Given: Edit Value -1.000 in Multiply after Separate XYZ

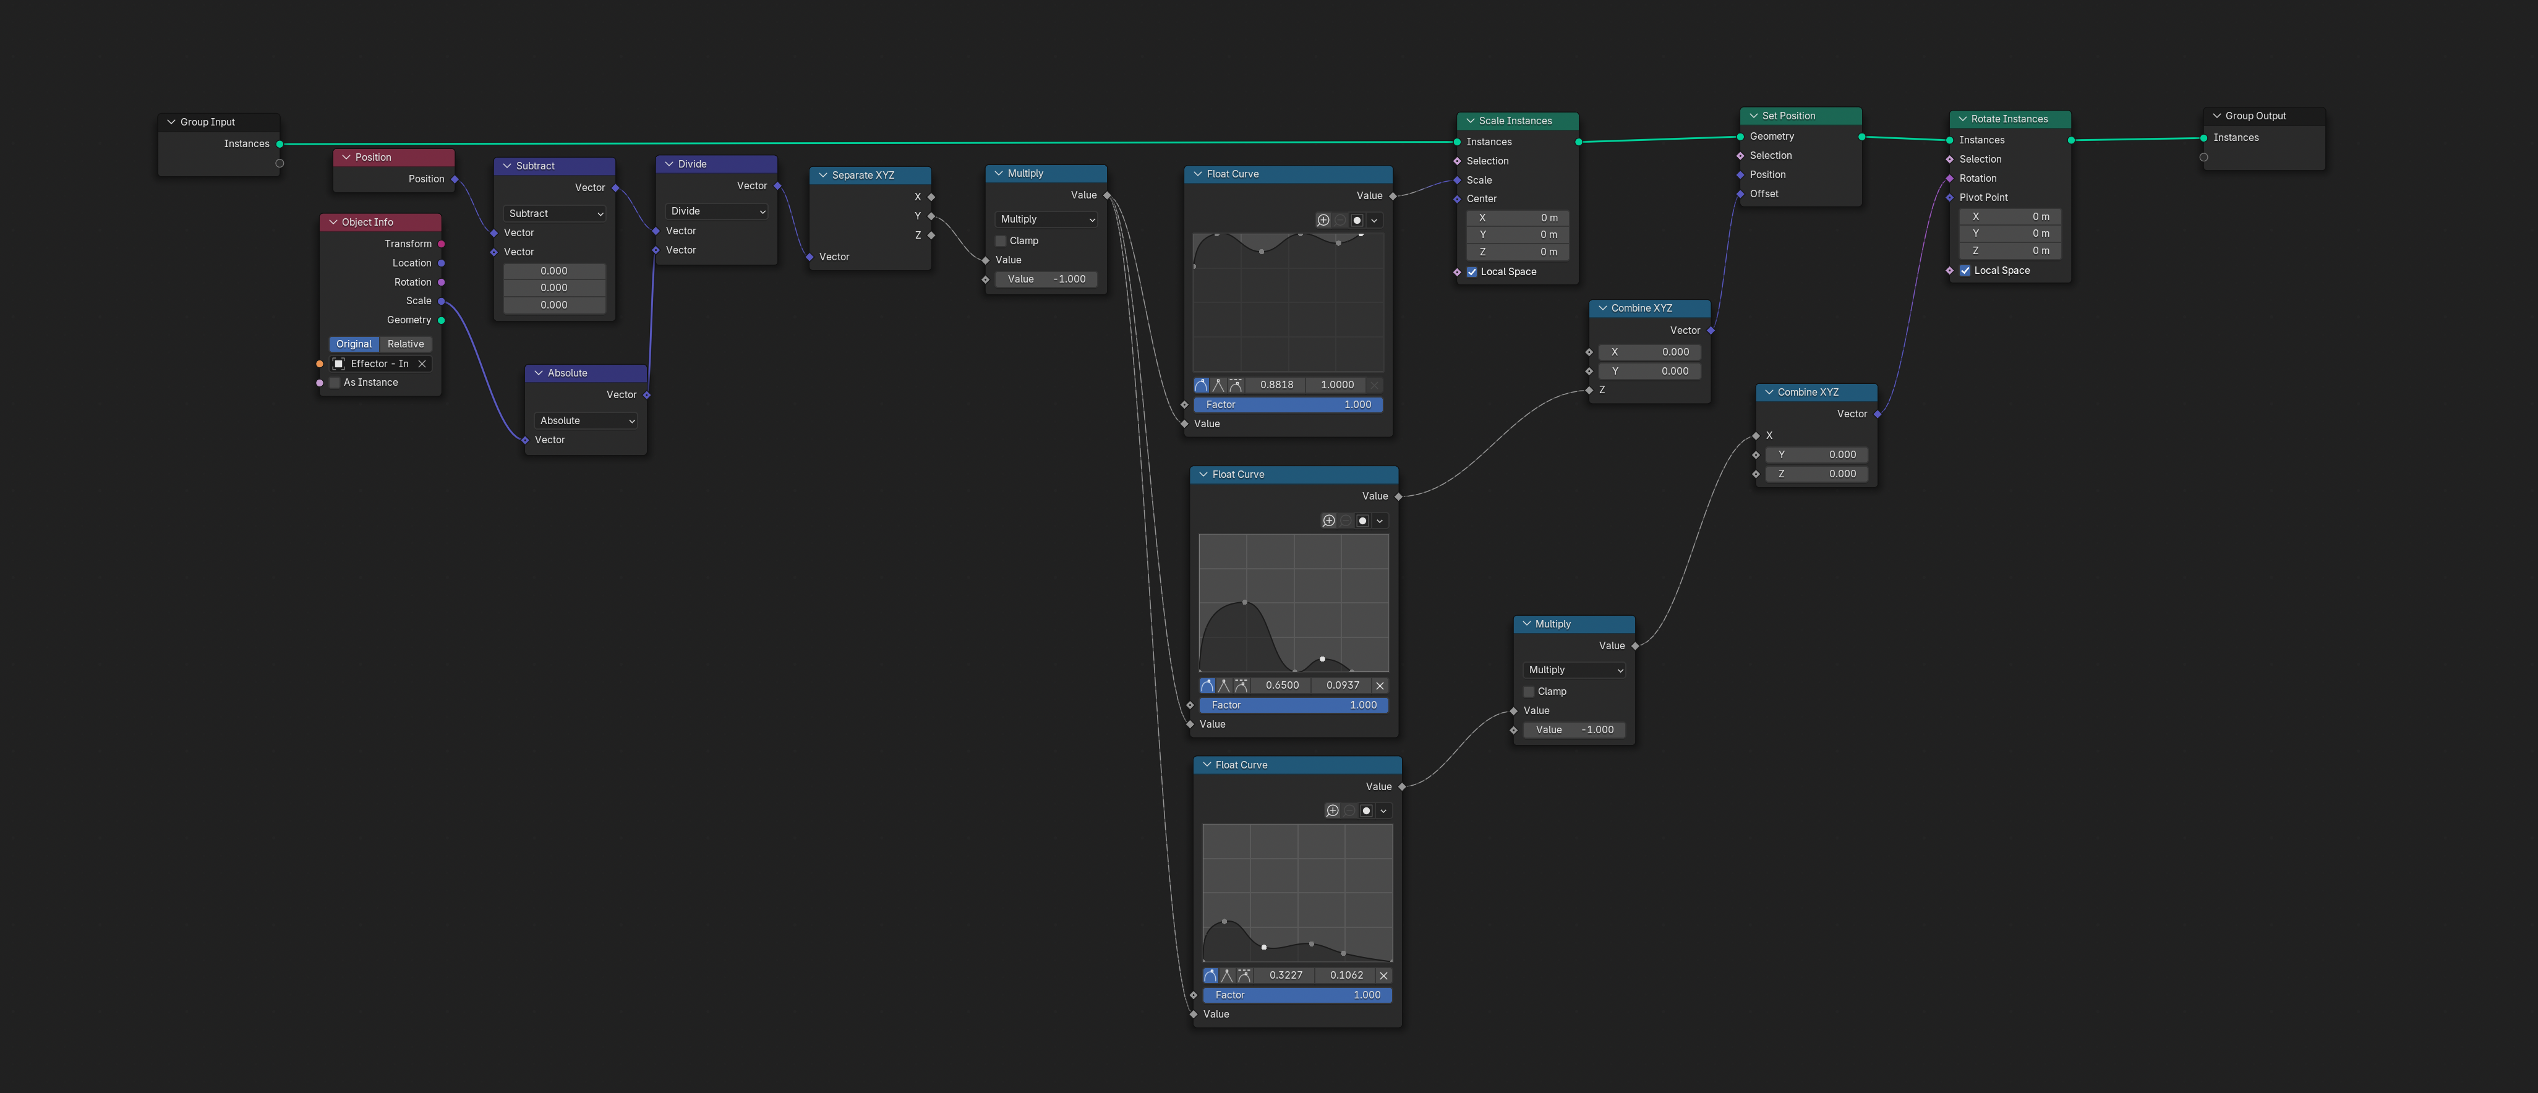Looking at the screenshot, I should click(1046, 279).
